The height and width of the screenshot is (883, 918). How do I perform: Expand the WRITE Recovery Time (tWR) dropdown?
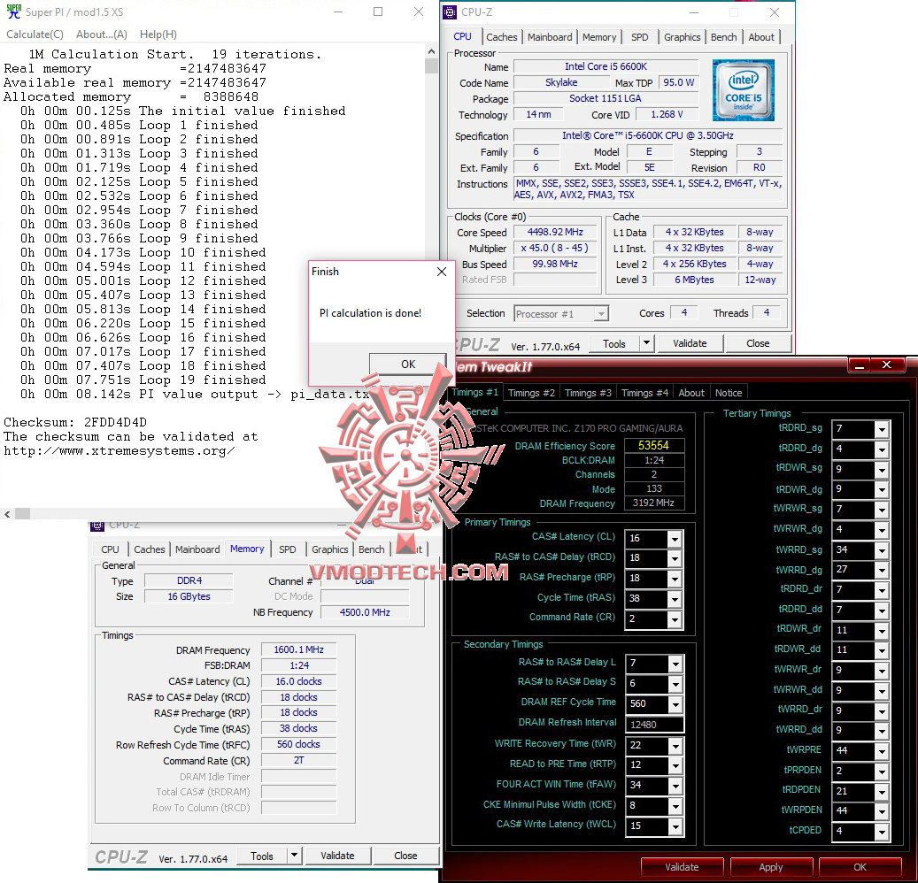pyautogui.click(x=675, y=746)
